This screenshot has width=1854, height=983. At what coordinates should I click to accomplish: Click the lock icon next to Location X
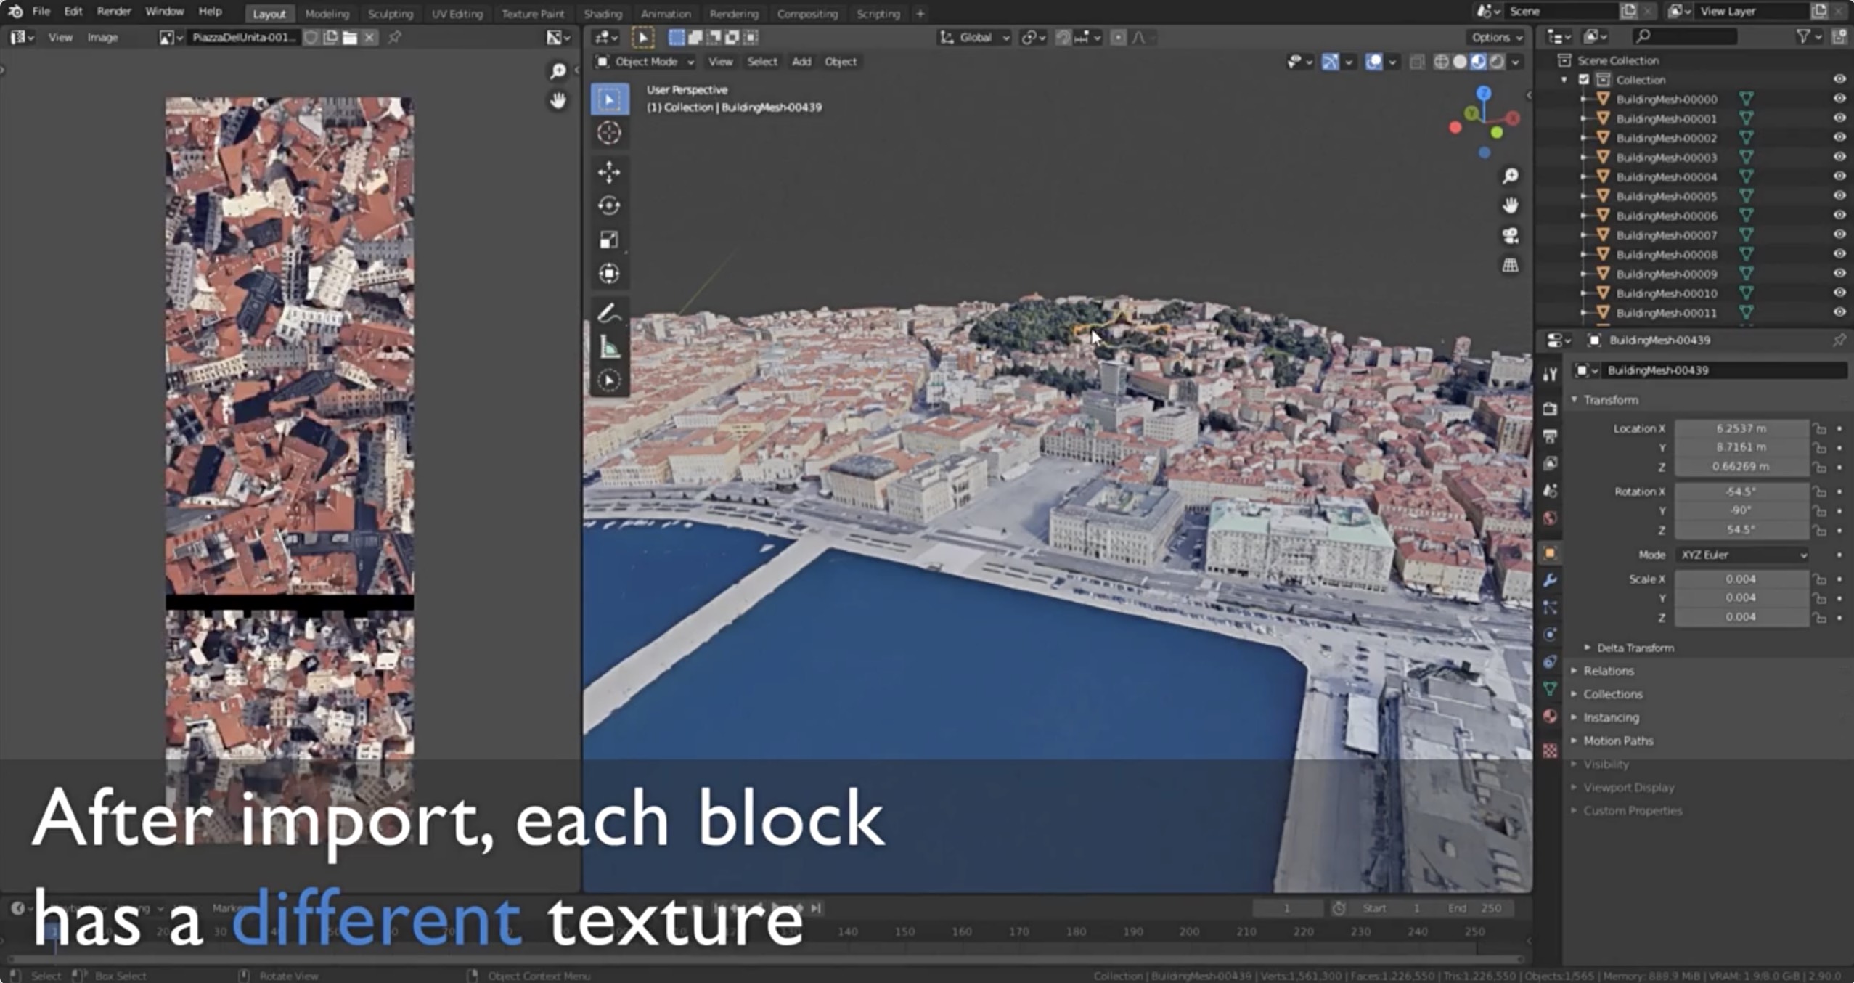[x=1821, y=428]
